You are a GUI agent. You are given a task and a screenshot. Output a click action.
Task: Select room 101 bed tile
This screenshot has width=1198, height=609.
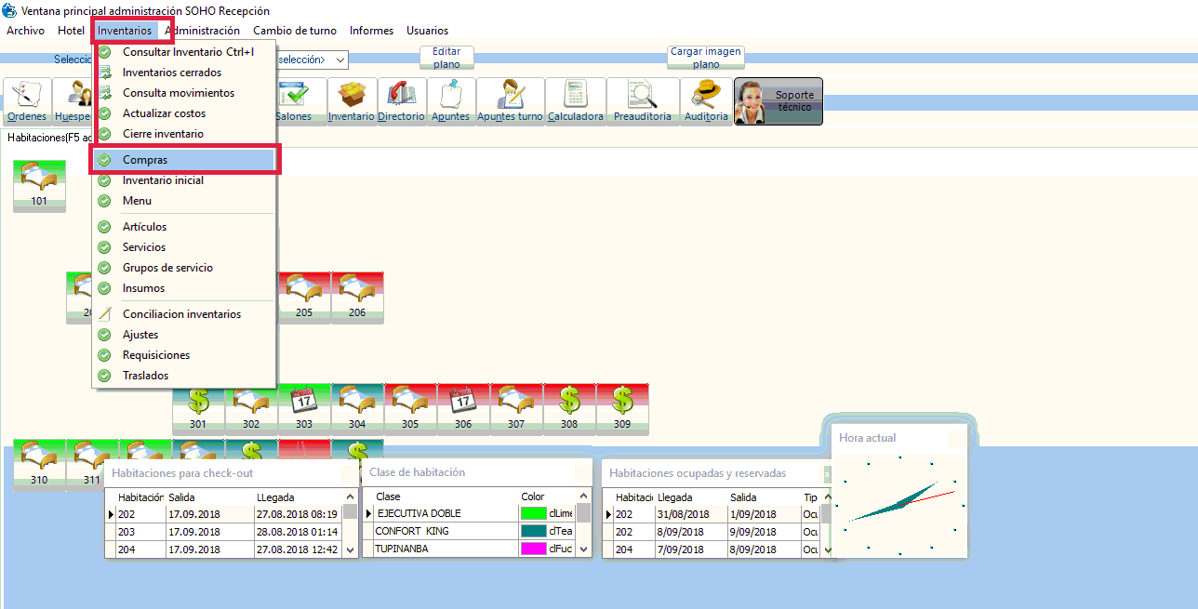(x=39, y=184)
